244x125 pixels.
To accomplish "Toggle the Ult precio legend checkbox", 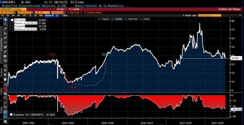I will (x=12, y=20).
